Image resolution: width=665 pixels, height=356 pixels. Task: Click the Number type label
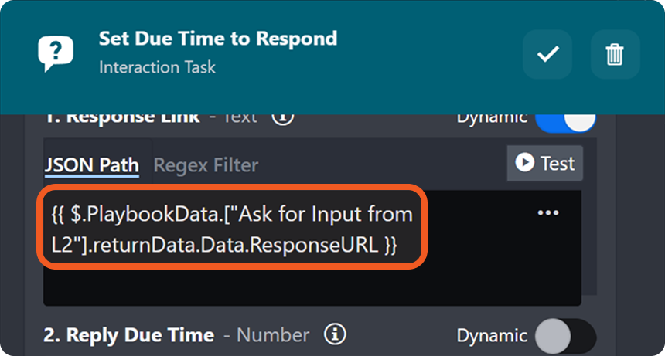coord(272,335)
